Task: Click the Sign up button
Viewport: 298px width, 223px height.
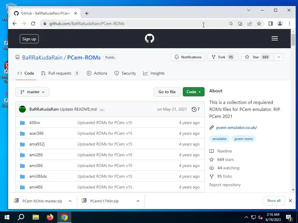Action: tap(29, 39)
